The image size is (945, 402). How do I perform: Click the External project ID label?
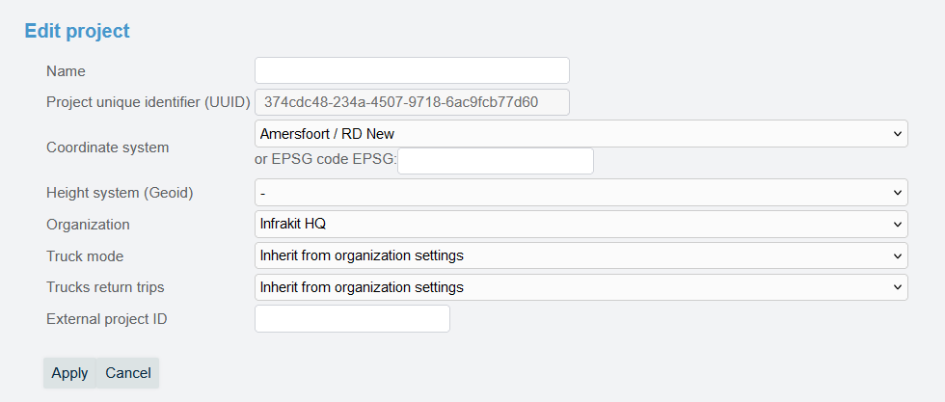tap(107, 319)
